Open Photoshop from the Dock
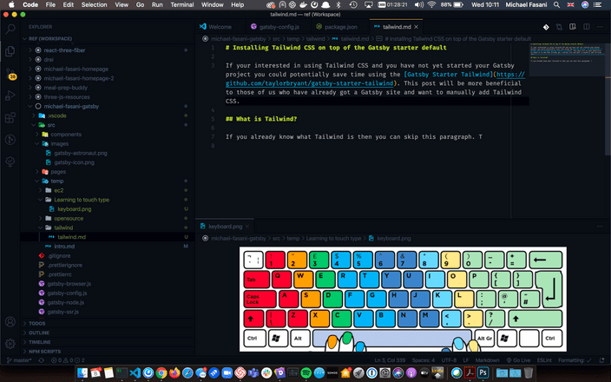This screenshot has height=382, width=611. pos(483,373)
